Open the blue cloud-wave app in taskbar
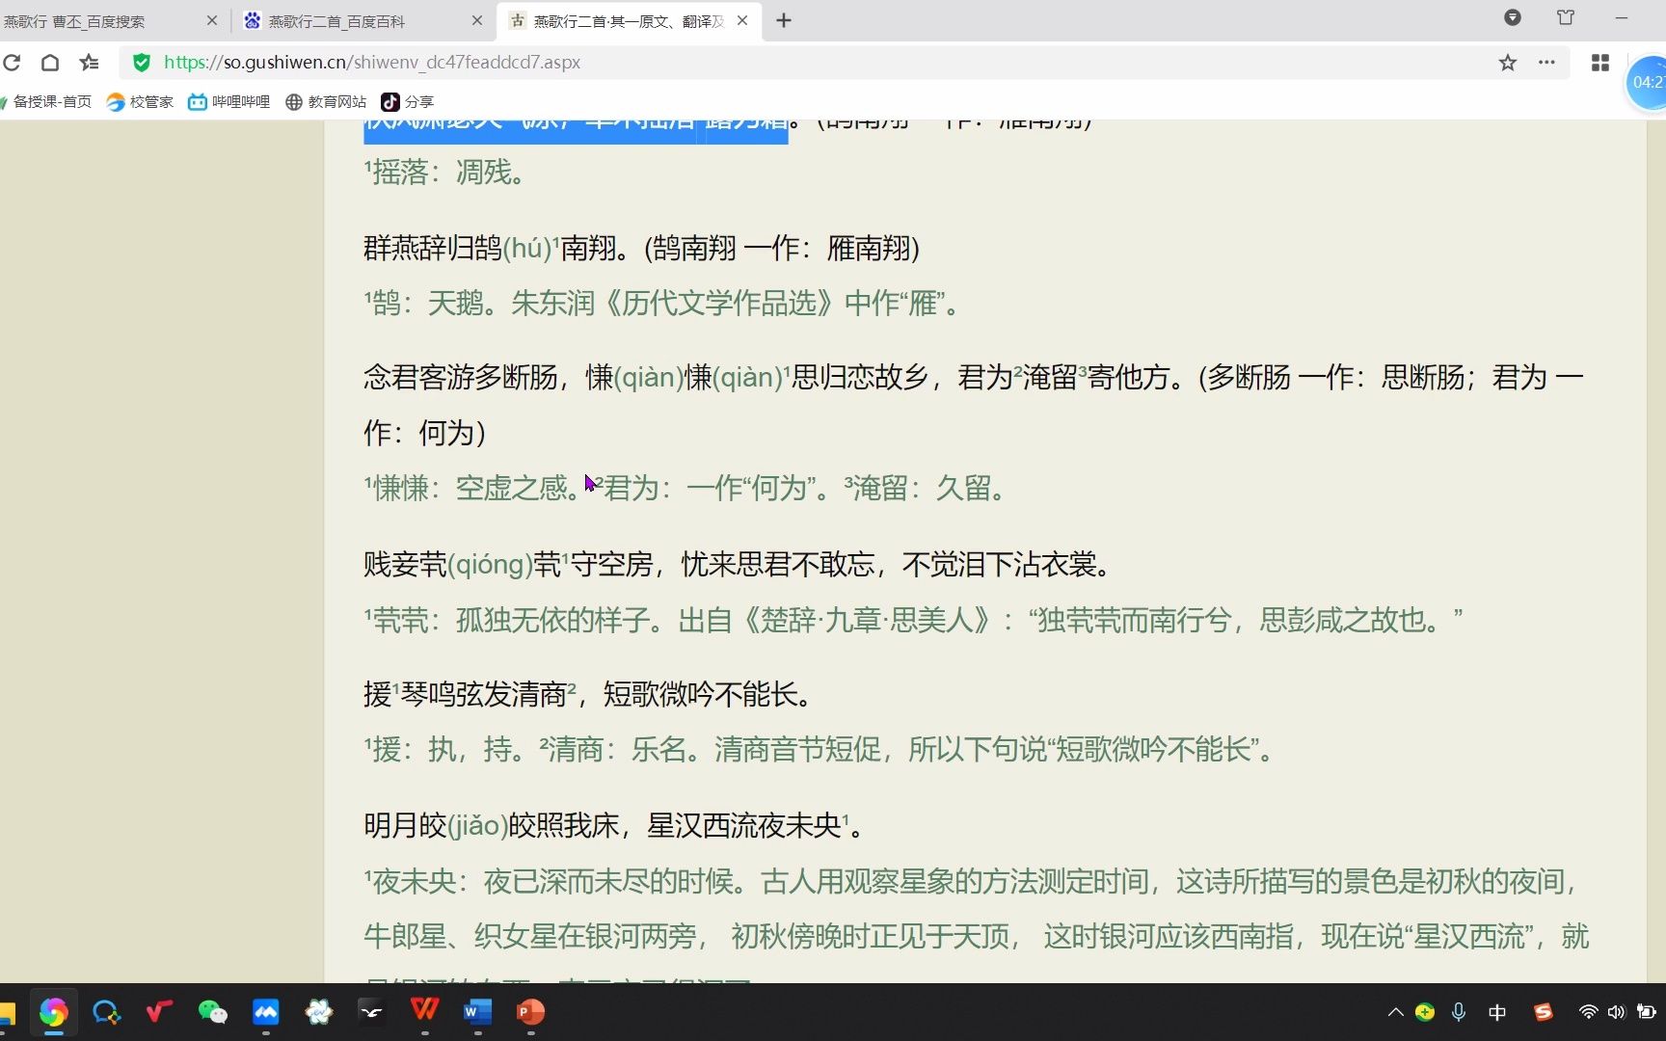The image size is (1666, 1041). [x=265, y=1012]
